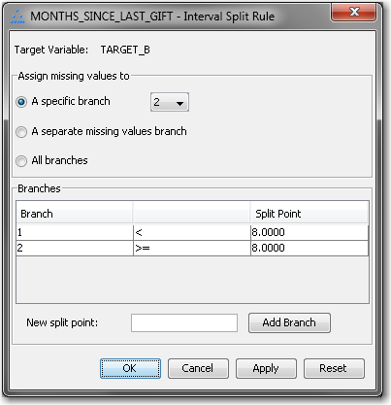Click the Add Branch button
The height and width of the screenshot is (405, 391).
(x=289, y=322)
